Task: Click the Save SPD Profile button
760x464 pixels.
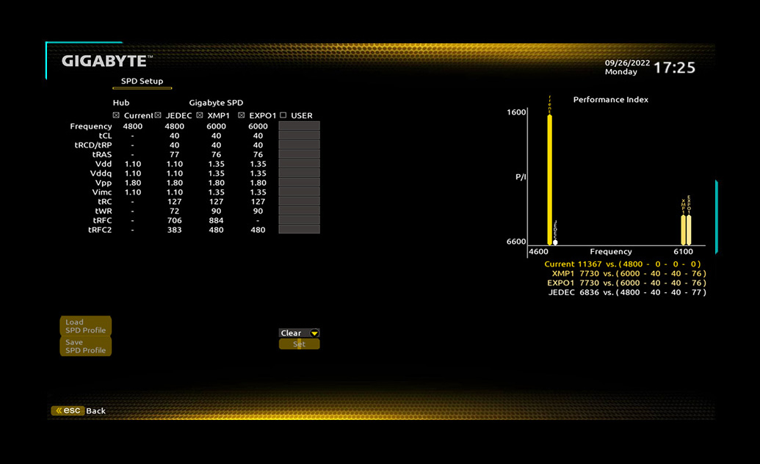Action: 85,347
